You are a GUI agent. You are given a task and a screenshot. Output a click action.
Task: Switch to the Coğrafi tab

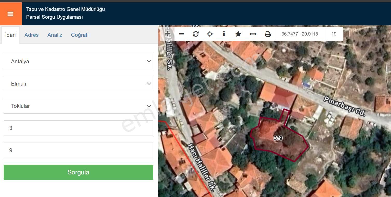(80, 35)
